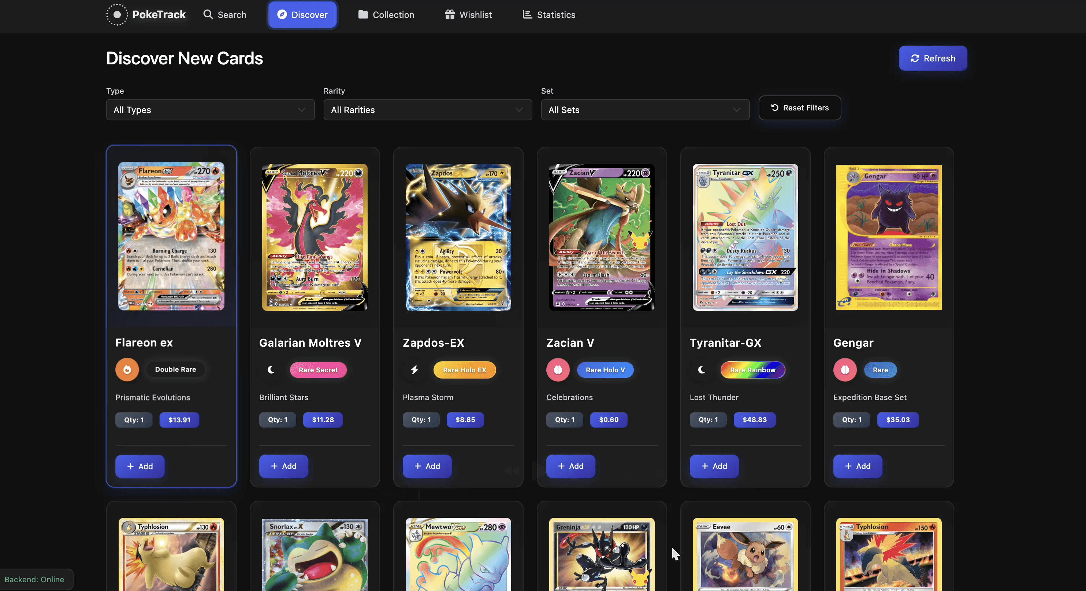Click the PokeTrack brand name
The image size is (1086, 591).
(159, 15)
